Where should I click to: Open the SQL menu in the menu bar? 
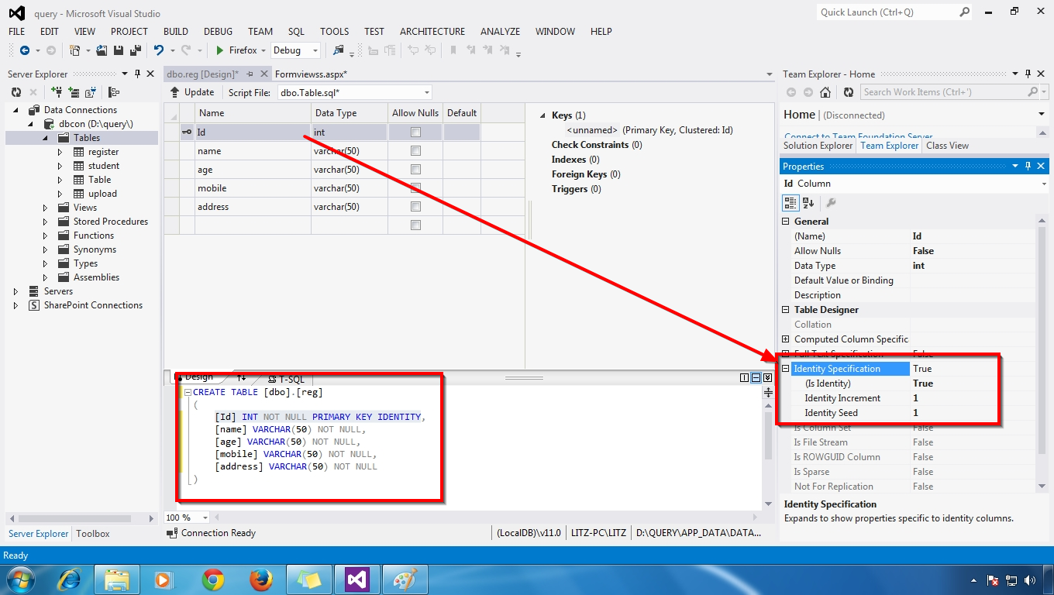[x=295, y=32]
